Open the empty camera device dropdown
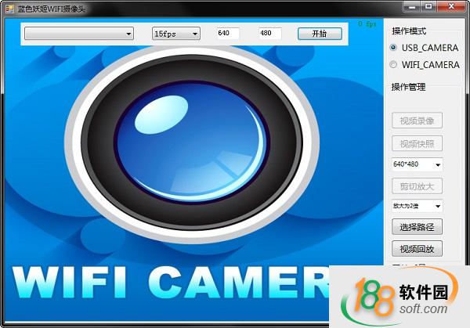This screenshot has height=328, width=470. (x=80, y=34)
